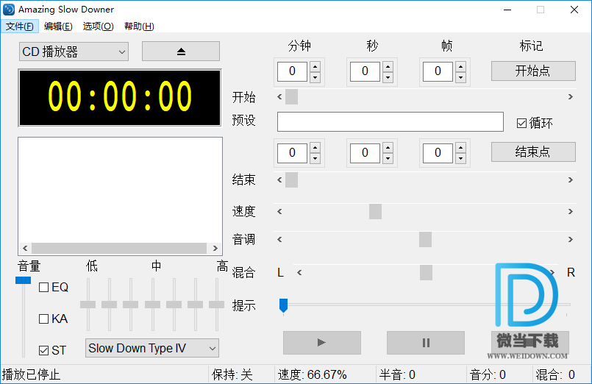592x384 pixels.
Task: Click left arrow of 速度 scrollbar
Action: (279, 211)
